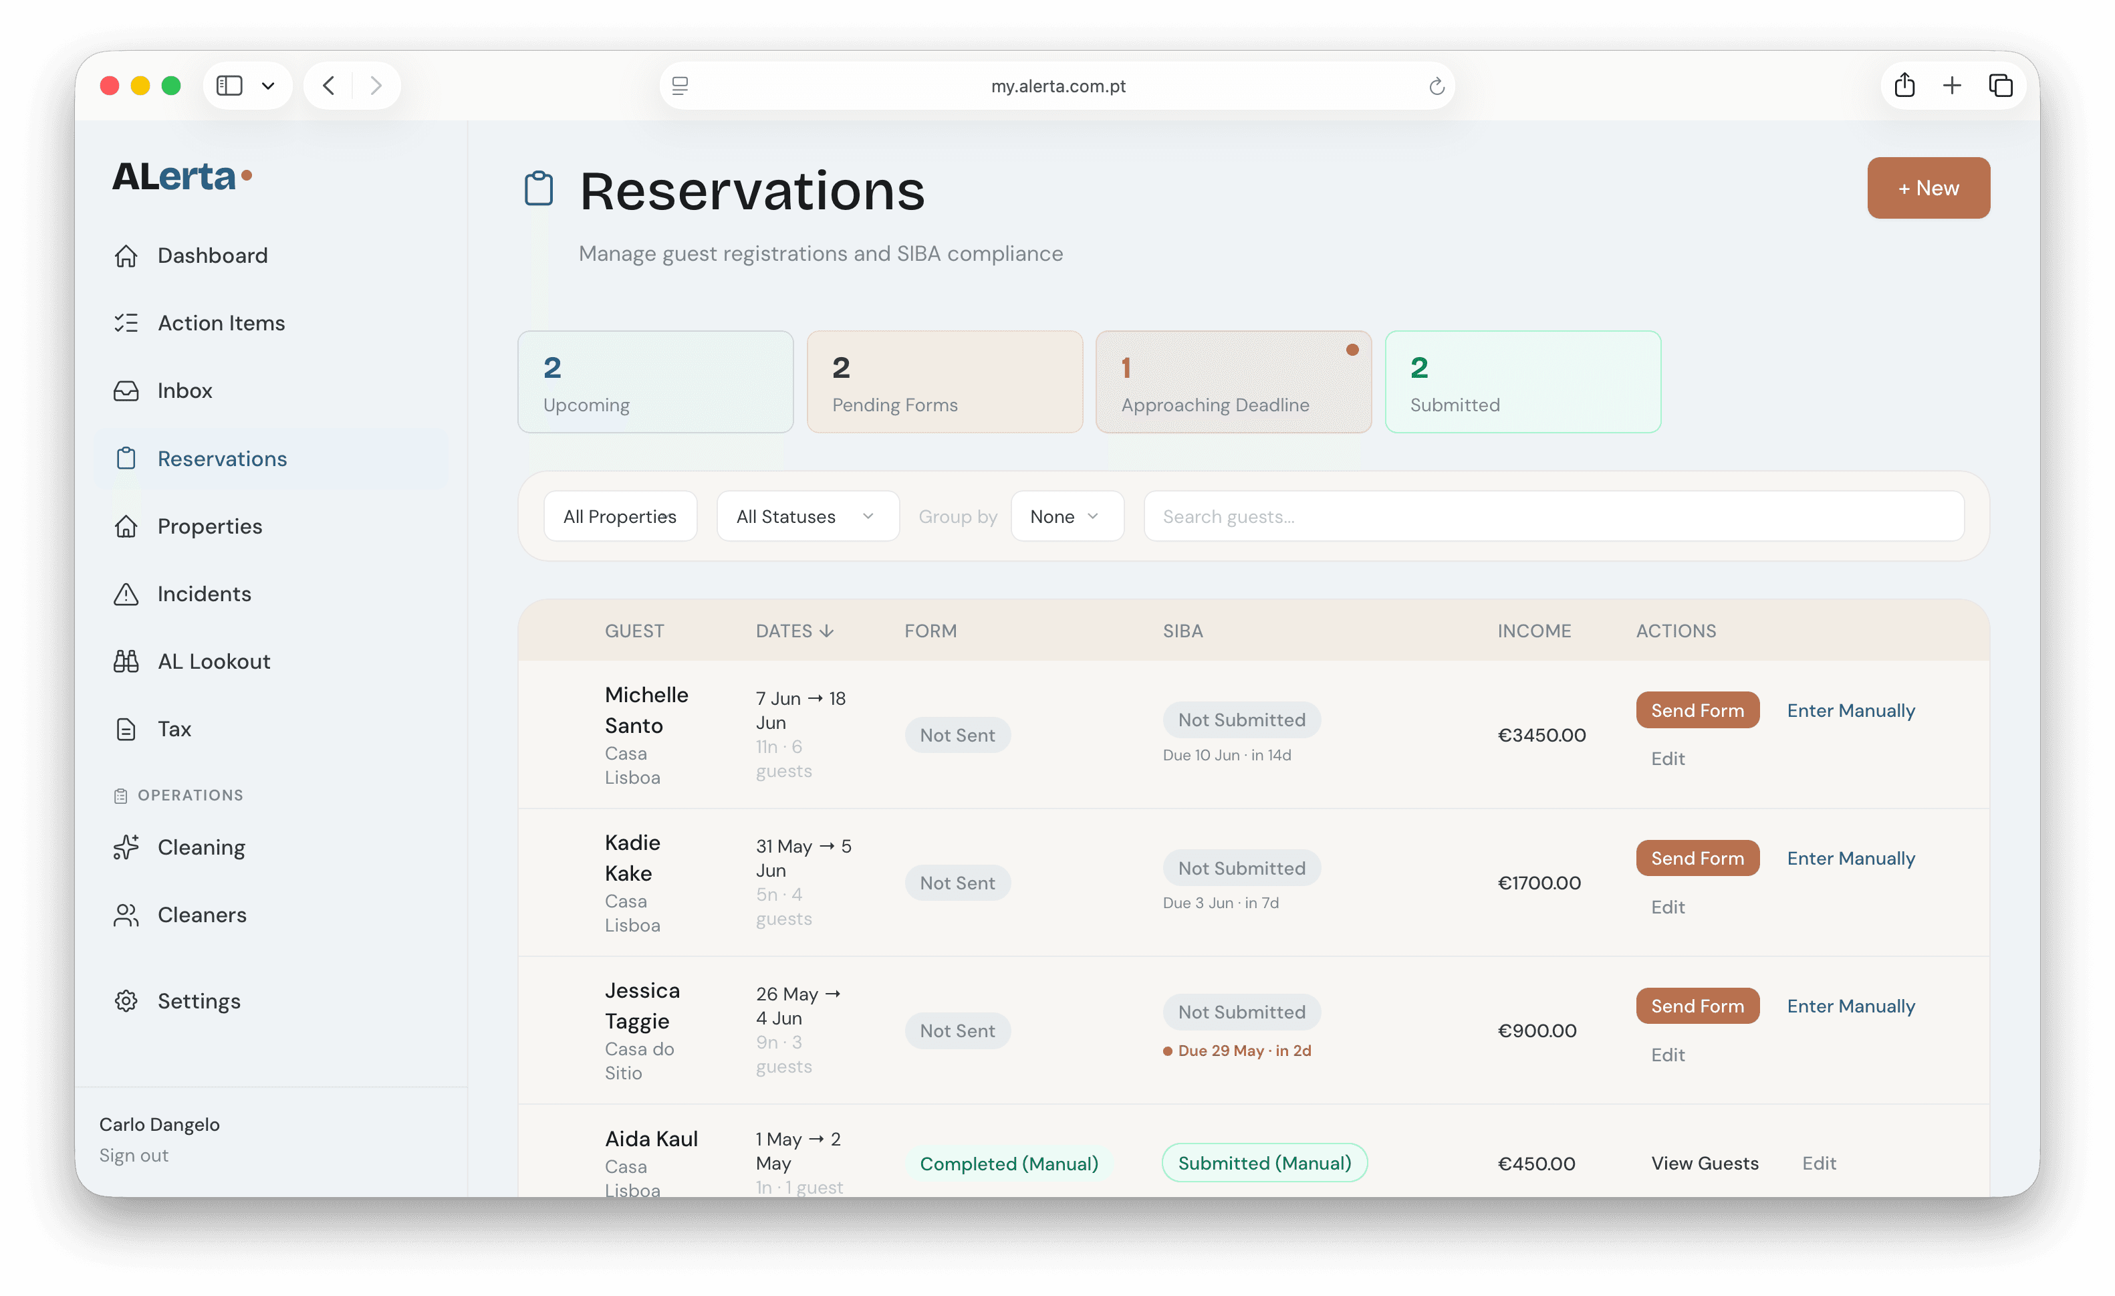
Task: Click the Inbox tray icon
Action: (126, 391)
